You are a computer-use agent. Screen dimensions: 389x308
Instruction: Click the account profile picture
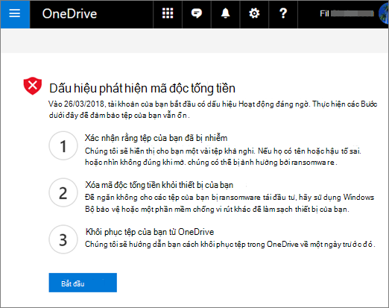coord(384,14)
